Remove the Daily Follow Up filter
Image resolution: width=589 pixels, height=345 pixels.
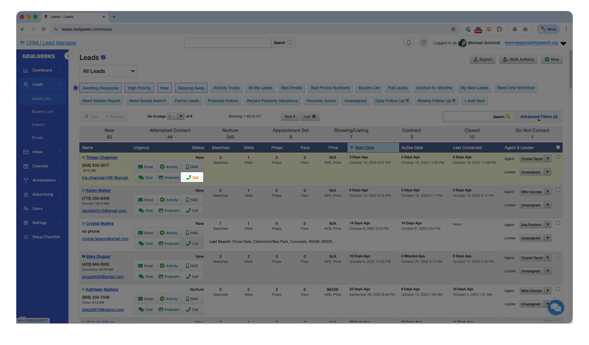[408, 100]
